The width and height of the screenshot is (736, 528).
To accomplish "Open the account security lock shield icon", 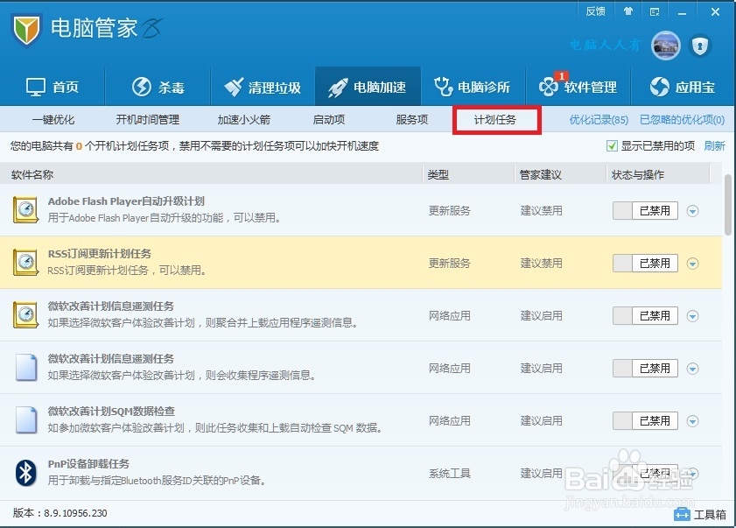I will pos(700,46).
